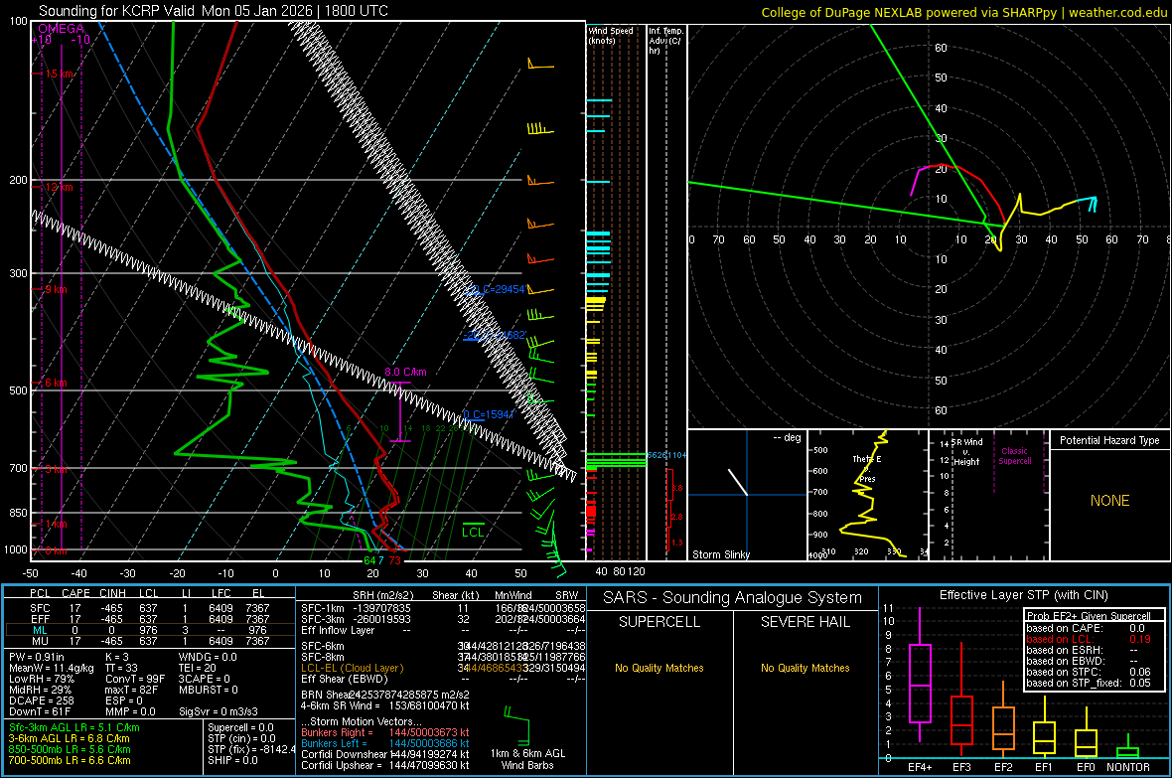The height and width of the screenshot is (778, 1172).
Task: Click the magenta '8.0 C/km' lapse rate label
Action: coord(406,372)
